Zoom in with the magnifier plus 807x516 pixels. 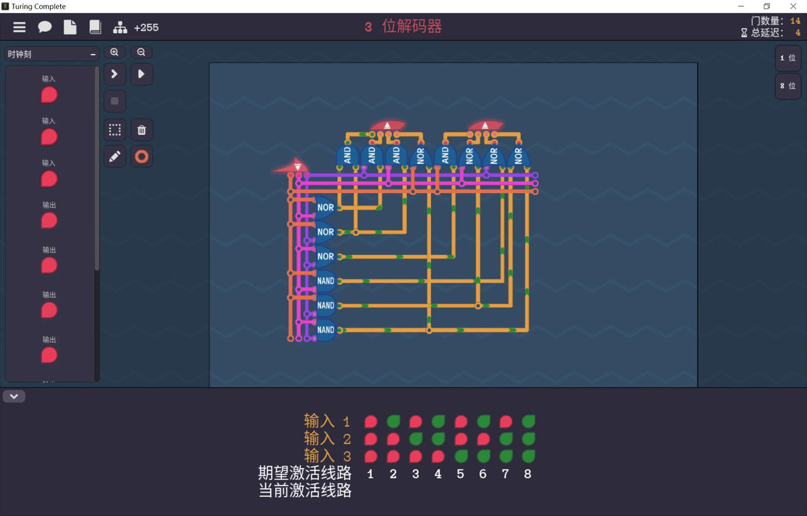coord(114,52)
